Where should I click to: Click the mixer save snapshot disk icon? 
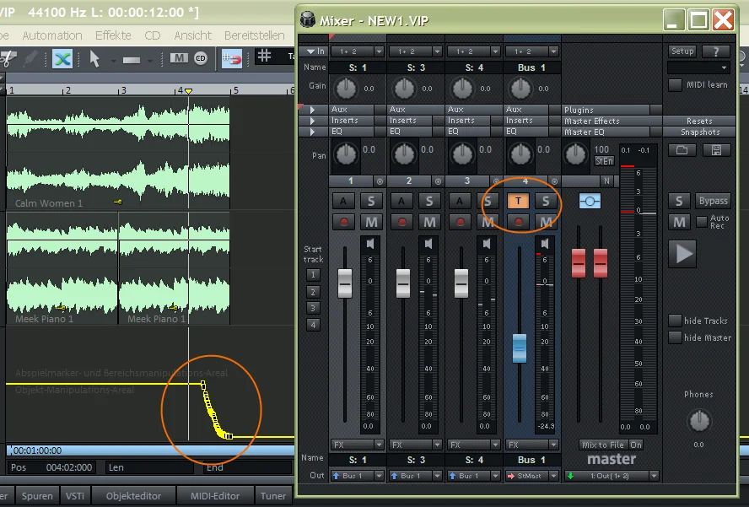(716, 150)
